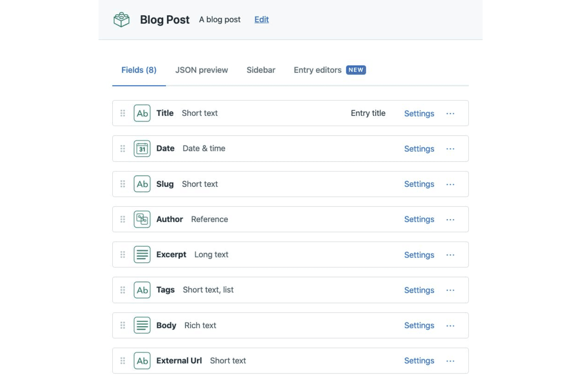
Task: Open Settings for the Excerpt field
Action: click(419, 255)
